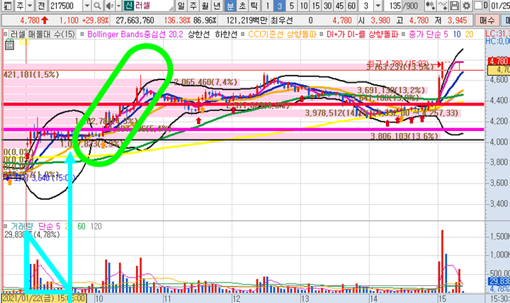Select the 60-minute interval button
This screenshot has width=510, height=303.
click(351, 6)
